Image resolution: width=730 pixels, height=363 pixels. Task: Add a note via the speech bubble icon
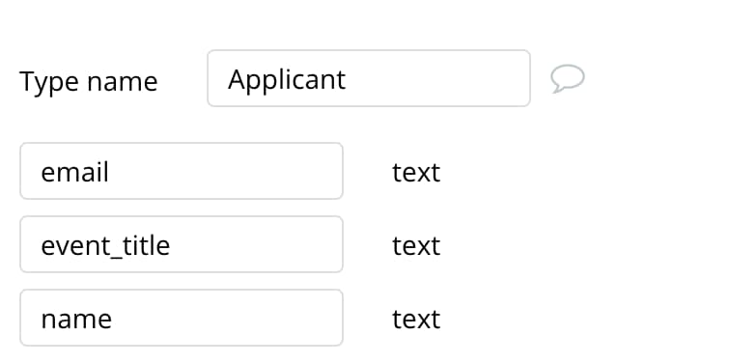pyautogui.click(x=568, y=78)
